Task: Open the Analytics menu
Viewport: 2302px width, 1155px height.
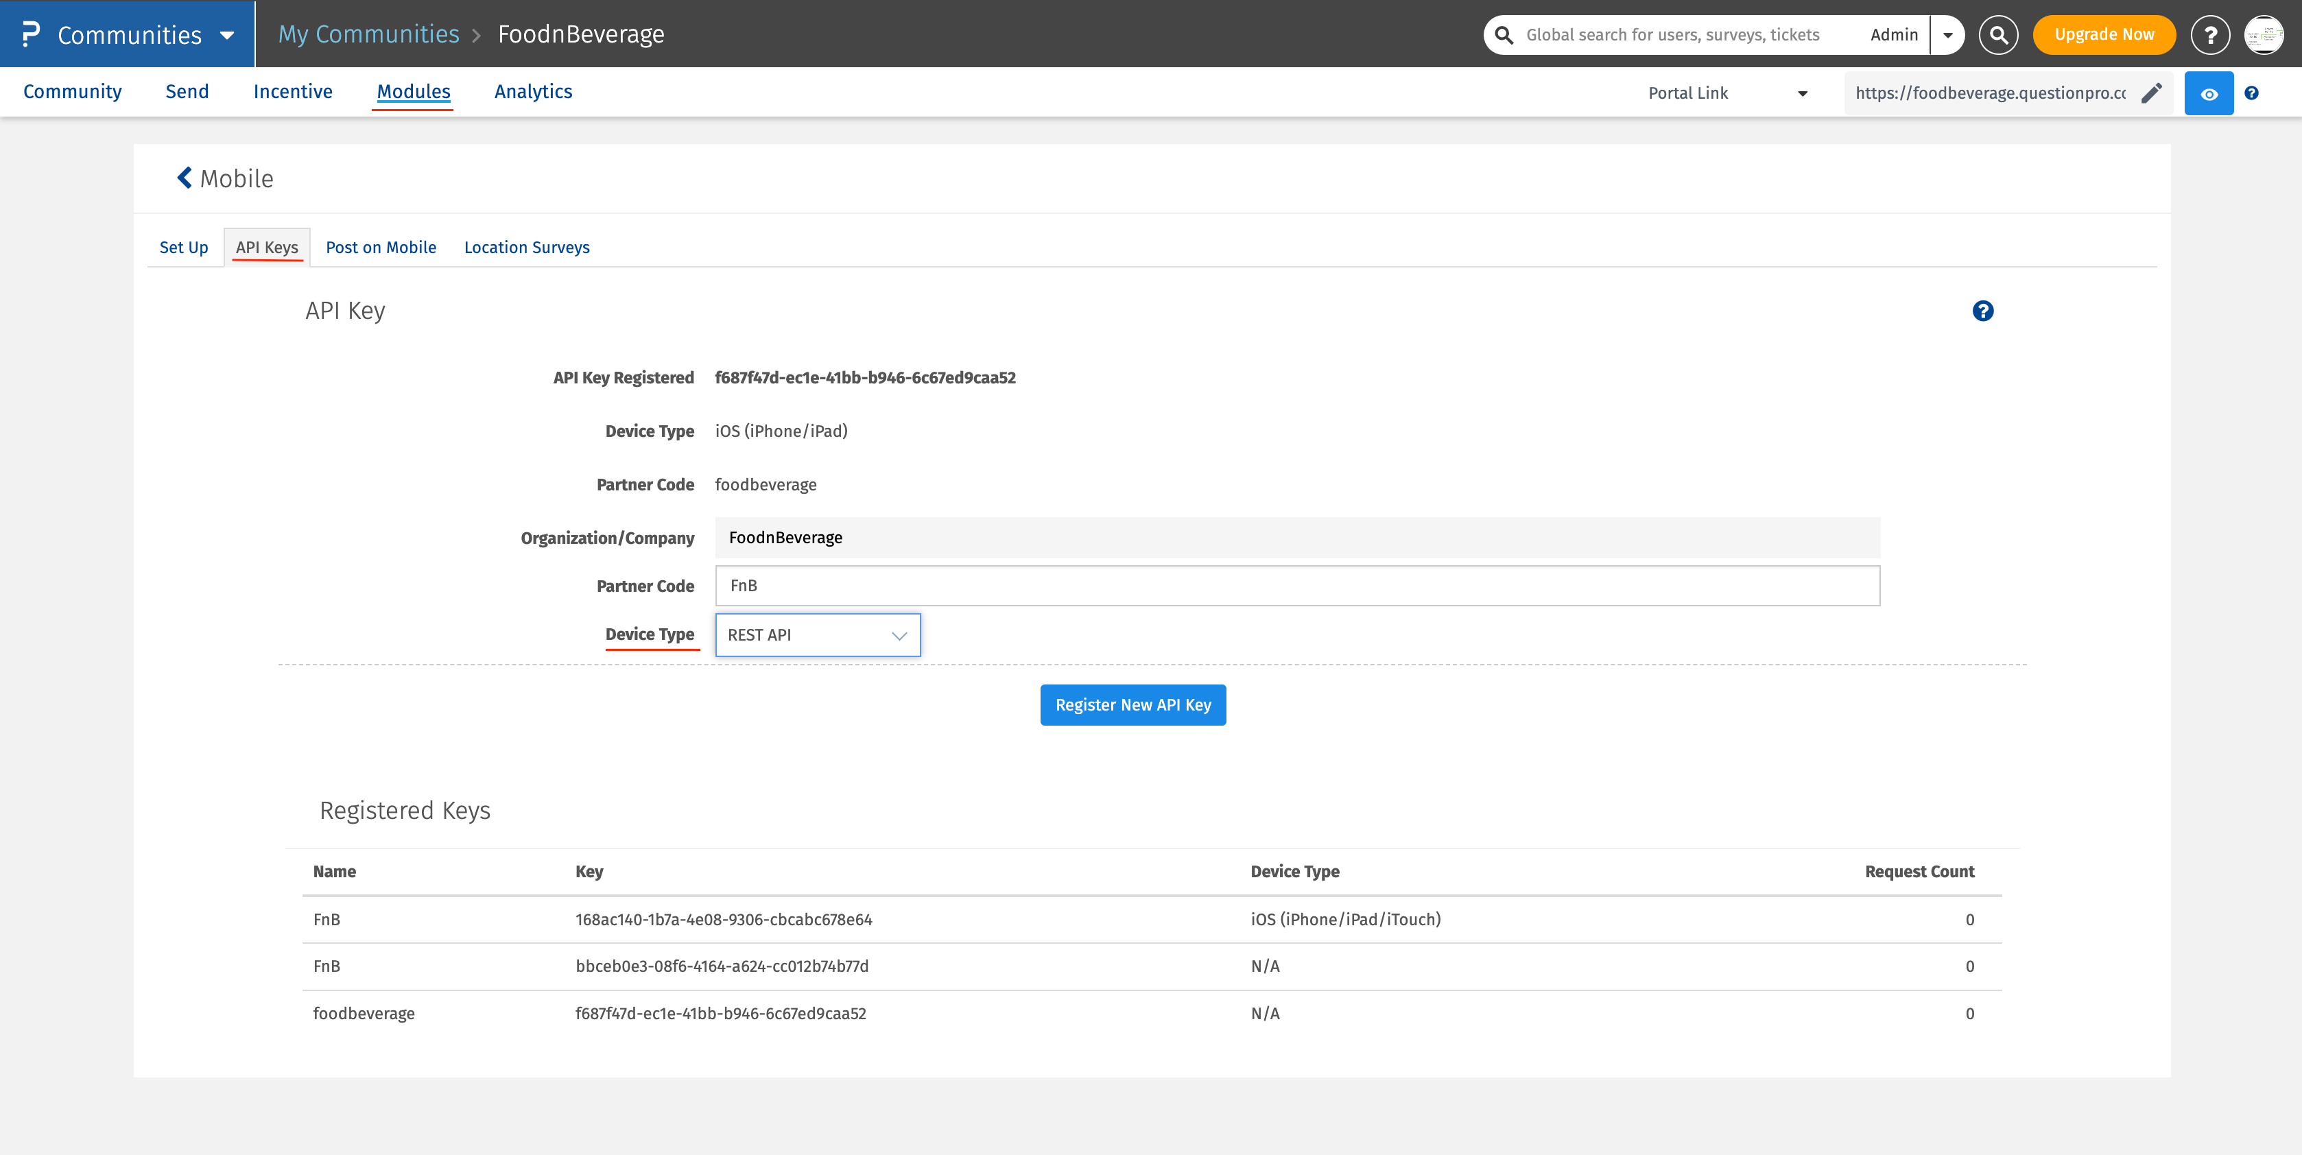Action: (532, 91)
